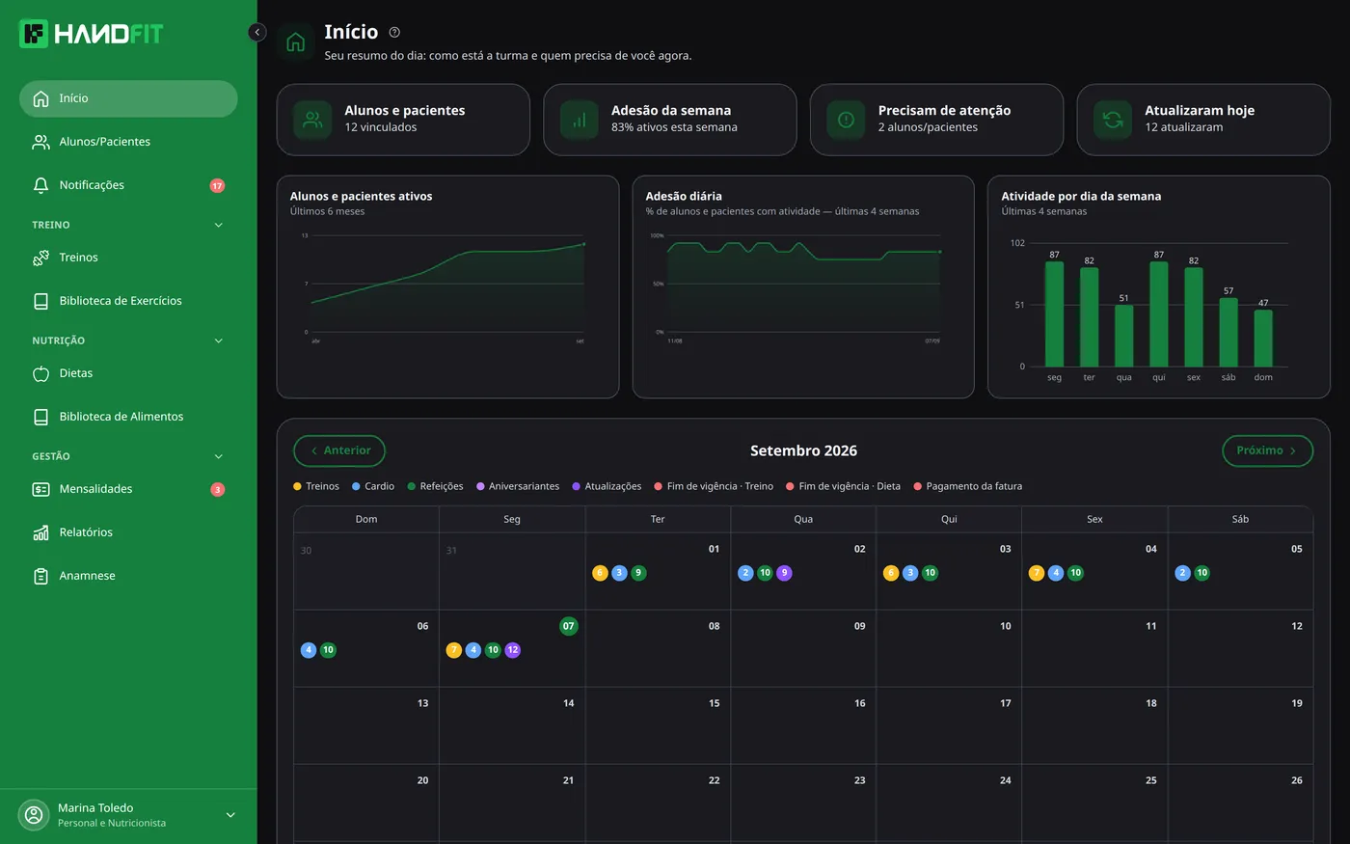Collapse the sidebar with the arrow button
The image size is (1350, 844).
point(257,32)
